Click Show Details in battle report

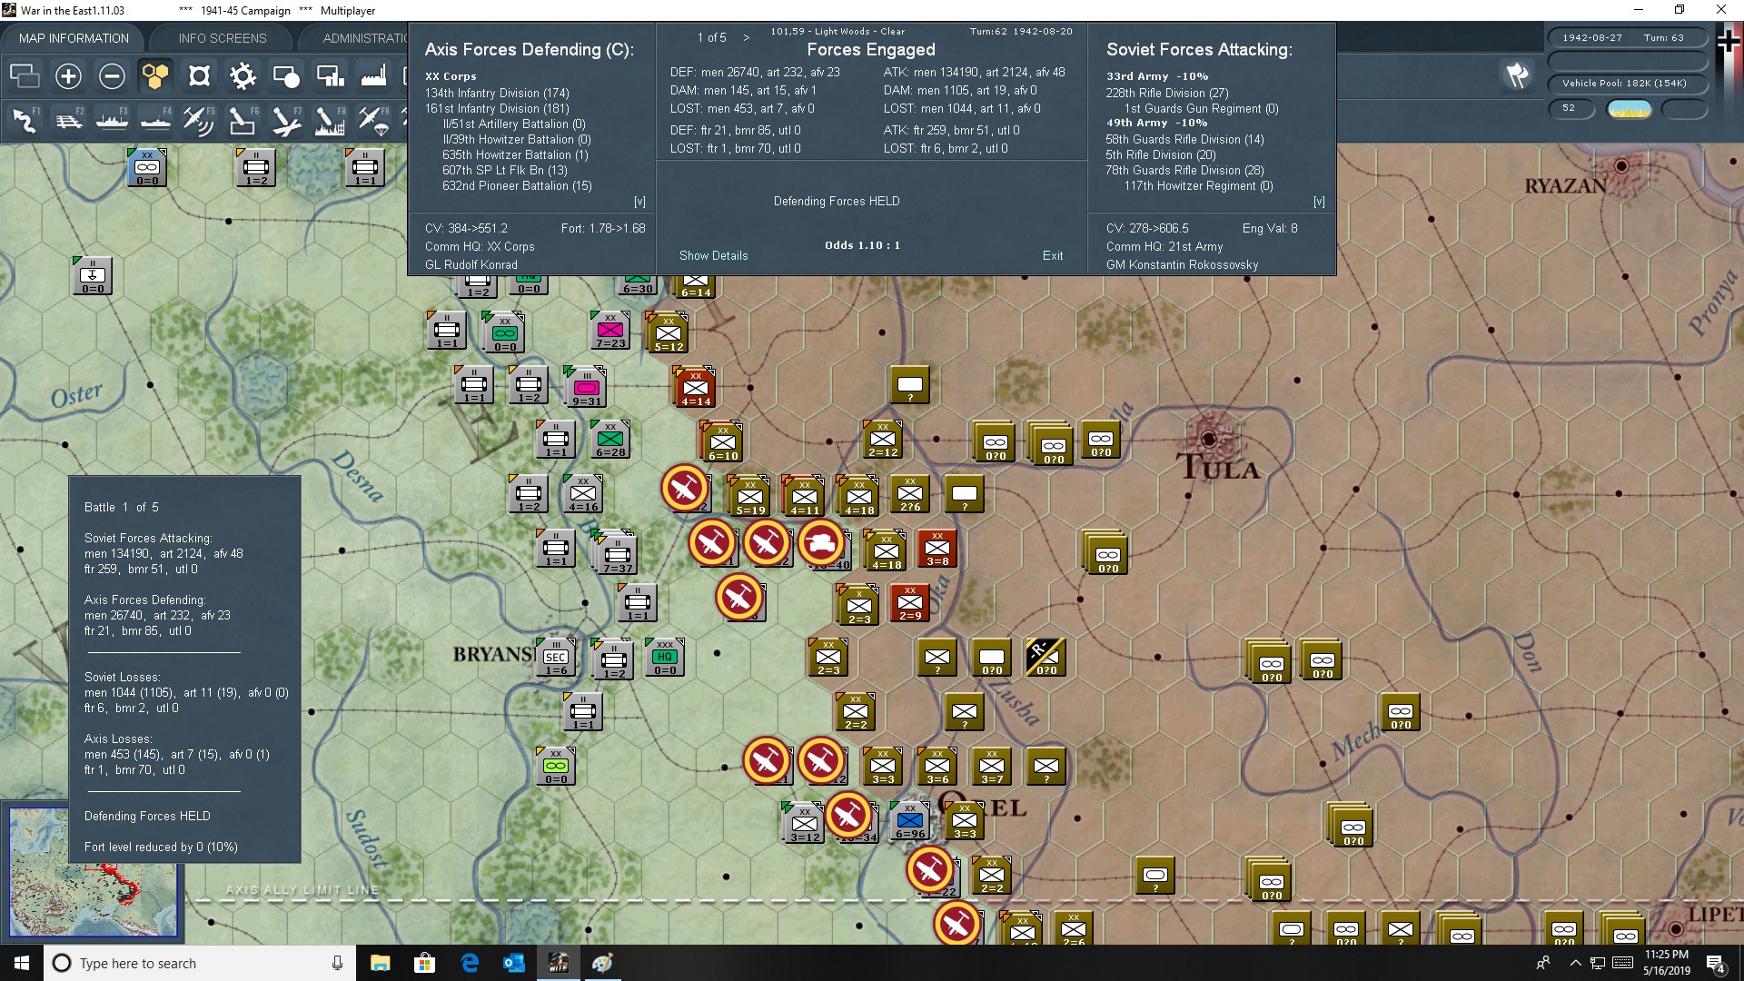[713, 256]
